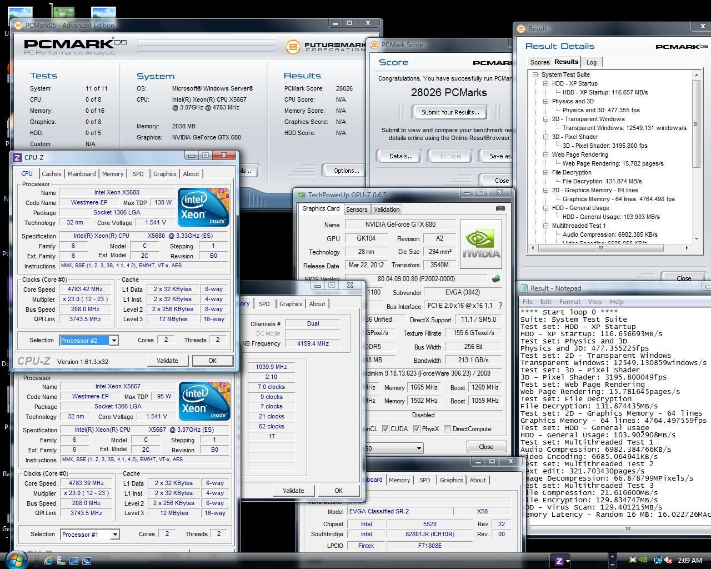This screenshot has height=569, width=711.
Task: Click the Result window title bar icon
Action: coord(521,28)
